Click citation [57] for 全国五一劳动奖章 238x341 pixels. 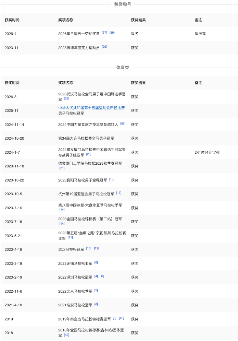point(104,33)
